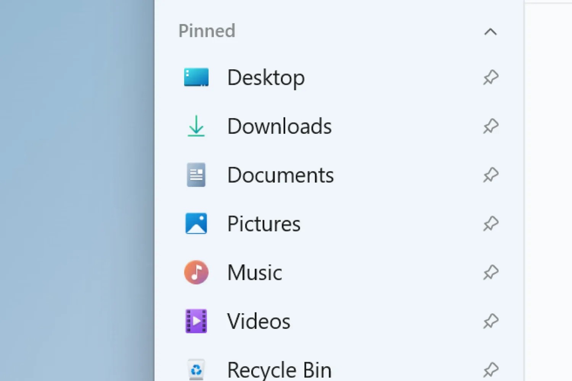Collapse the Pinned section chevron

click(491, 32)
